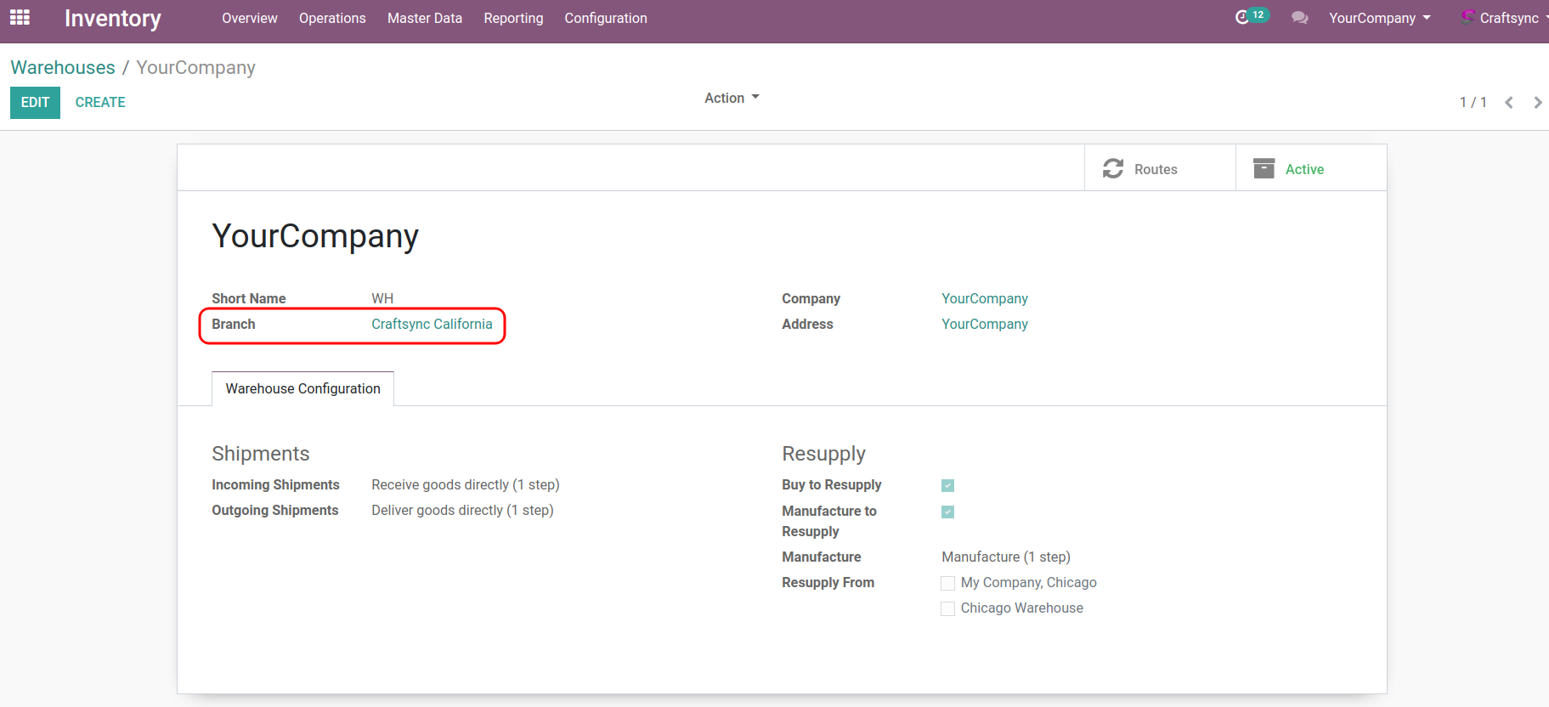
Task: Open the YourCompany company switcher dropdown
Action: [x=1379, y=18]
